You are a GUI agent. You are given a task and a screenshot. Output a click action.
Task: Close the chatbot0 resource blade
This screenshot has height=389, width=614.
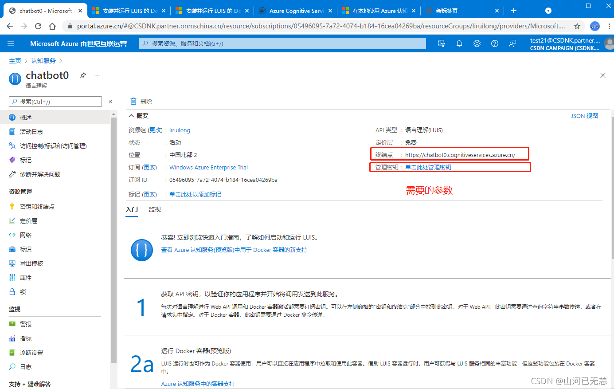pyautogui.click(x=603, y=75)
